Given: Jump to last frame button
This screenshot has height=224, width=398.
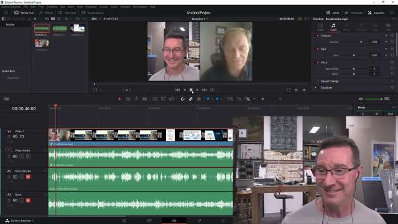Looking at the screenshot, I should coord(205,90).
